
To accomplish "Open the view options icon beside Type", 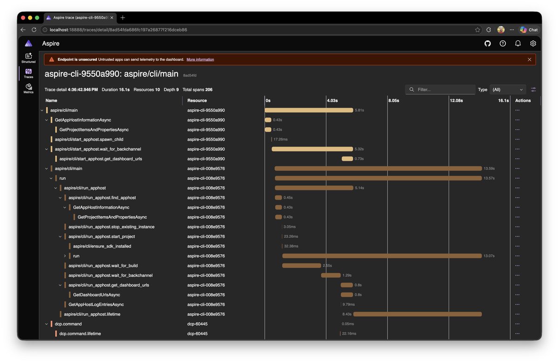I will [533, 89].
